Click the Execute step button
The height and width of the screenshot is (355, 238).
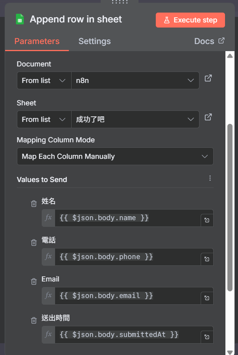pos(190,20)
